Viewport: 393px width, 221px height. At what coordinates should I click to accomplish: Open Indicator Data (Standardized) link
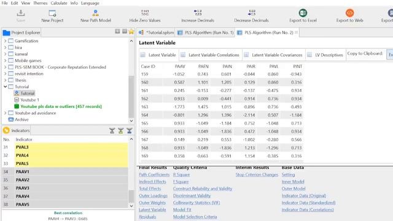(308, 203)
